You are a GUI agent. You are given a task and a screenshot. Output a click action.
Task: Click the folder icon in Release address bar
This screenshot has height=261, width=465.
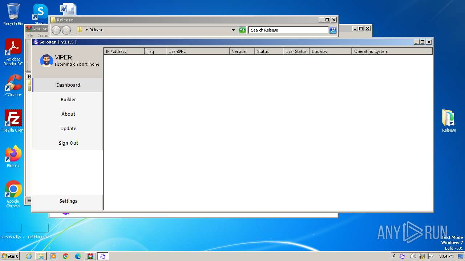point(80,30)
